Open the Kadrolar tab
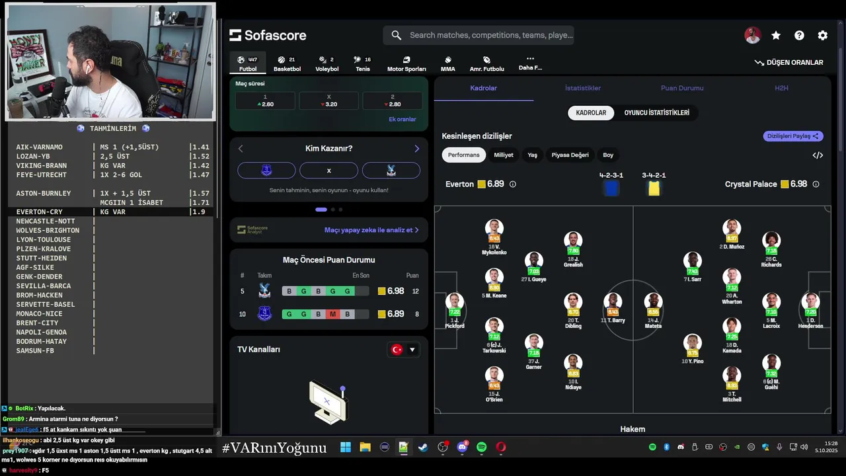The width and height of the screenshot is (846, 476). tap(484, 88)
